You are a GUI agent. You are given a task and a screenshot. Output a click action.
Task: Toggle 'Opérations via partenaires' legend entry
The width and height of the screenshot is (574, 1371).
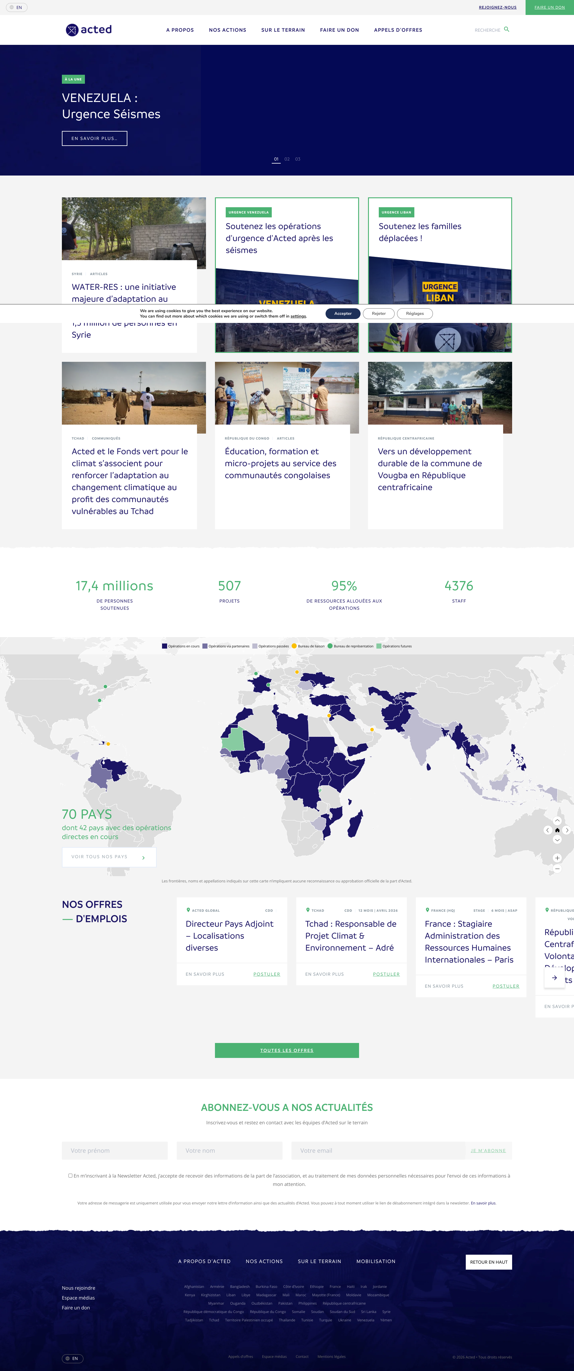click(226, 646)
